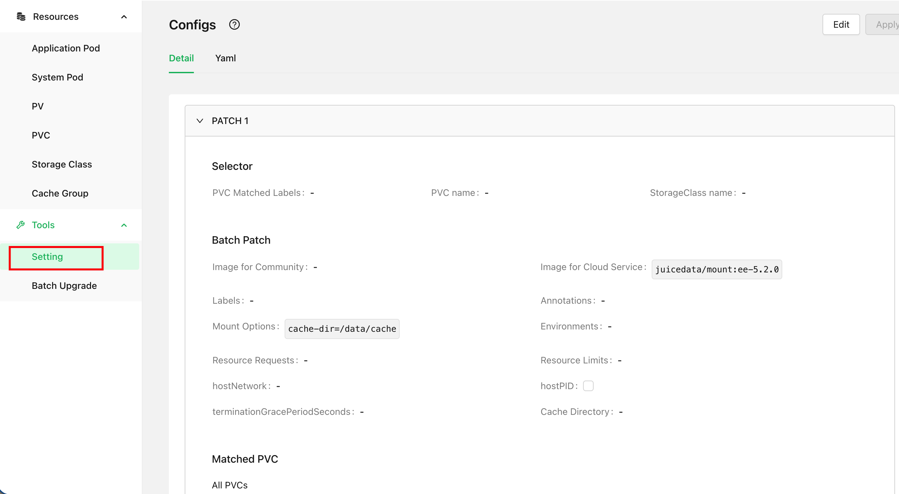Select PVC from the sidebar
This screenshot has height=494, width=899.
[x=41, y=135]
